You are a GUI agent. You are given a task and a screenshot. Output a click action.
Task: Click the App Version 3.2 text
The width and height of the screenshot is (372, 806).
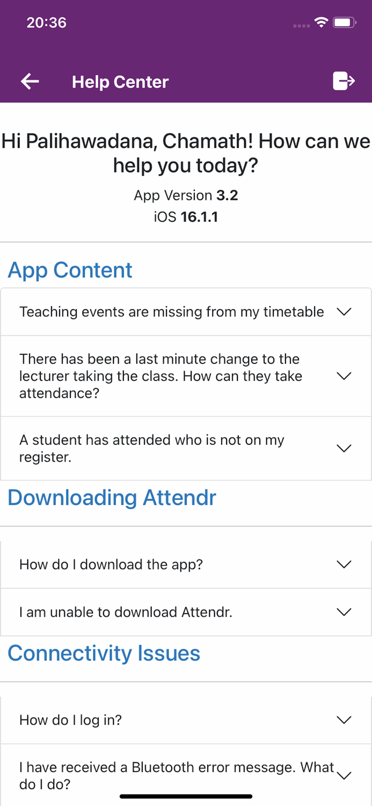tap(186, 195)
